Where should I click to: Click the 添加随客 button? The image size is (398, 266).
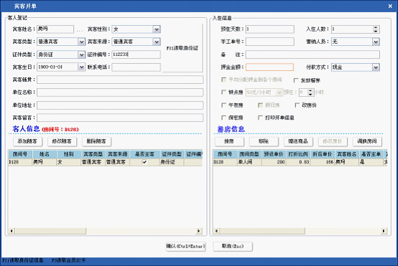tap(27, 141)
